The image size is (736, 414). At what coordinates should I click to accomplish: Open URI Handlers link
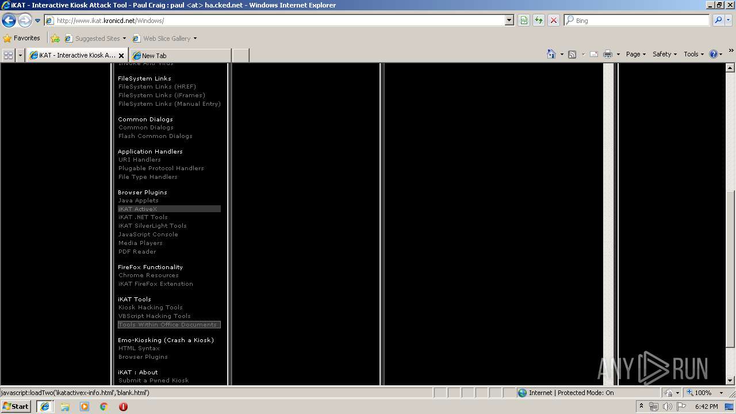tap(139, 160)
